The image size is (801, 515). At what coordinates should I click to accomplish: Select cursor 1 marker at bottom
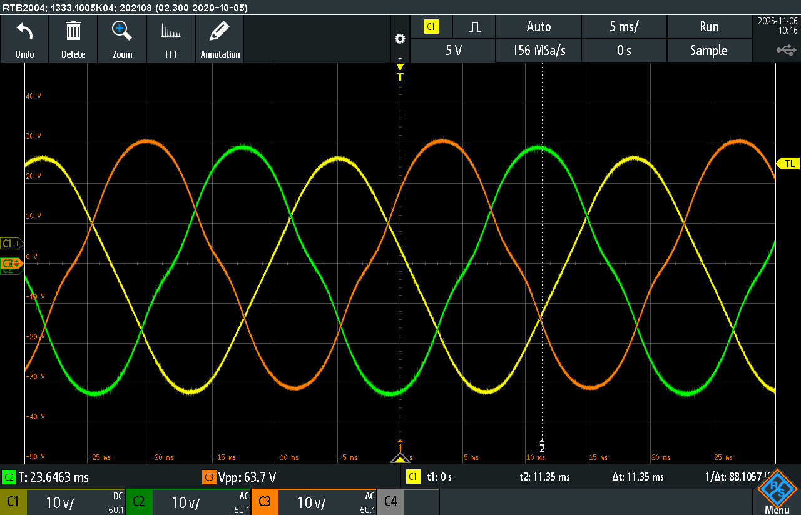400,447
